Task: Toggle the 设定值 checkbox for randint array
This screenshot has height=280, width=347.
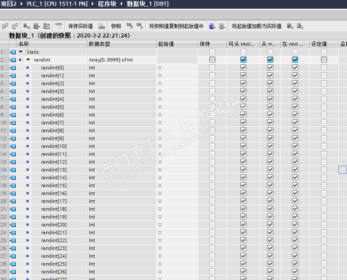Action: pos(324,59)
